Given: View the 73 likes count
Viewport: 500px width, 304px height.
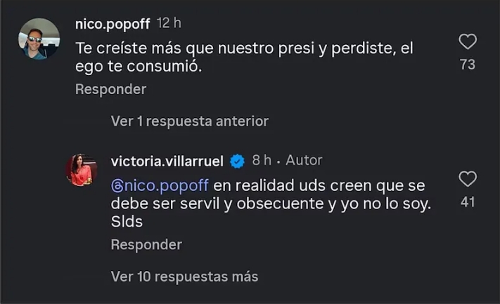Looking at the screenshot, I should [x=468, y=65].
